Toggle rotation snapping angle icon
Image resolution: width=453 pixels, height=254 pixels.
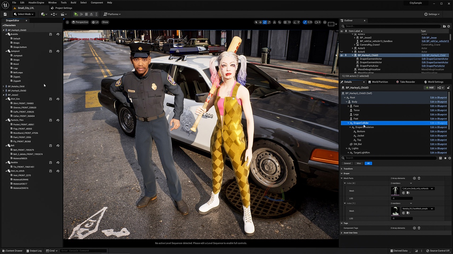pyautogui.click(x=294, y=22)
